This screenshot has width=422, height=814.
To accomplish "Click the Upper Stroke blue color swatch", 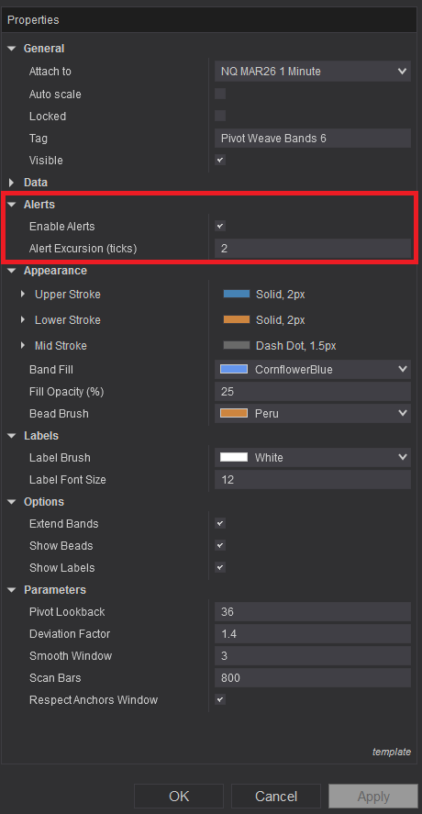I will [x=237, y=294].
